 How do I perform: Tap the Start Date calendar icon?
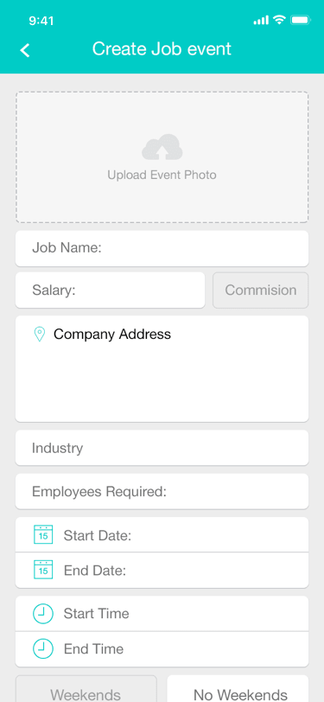tap(43, 535)
